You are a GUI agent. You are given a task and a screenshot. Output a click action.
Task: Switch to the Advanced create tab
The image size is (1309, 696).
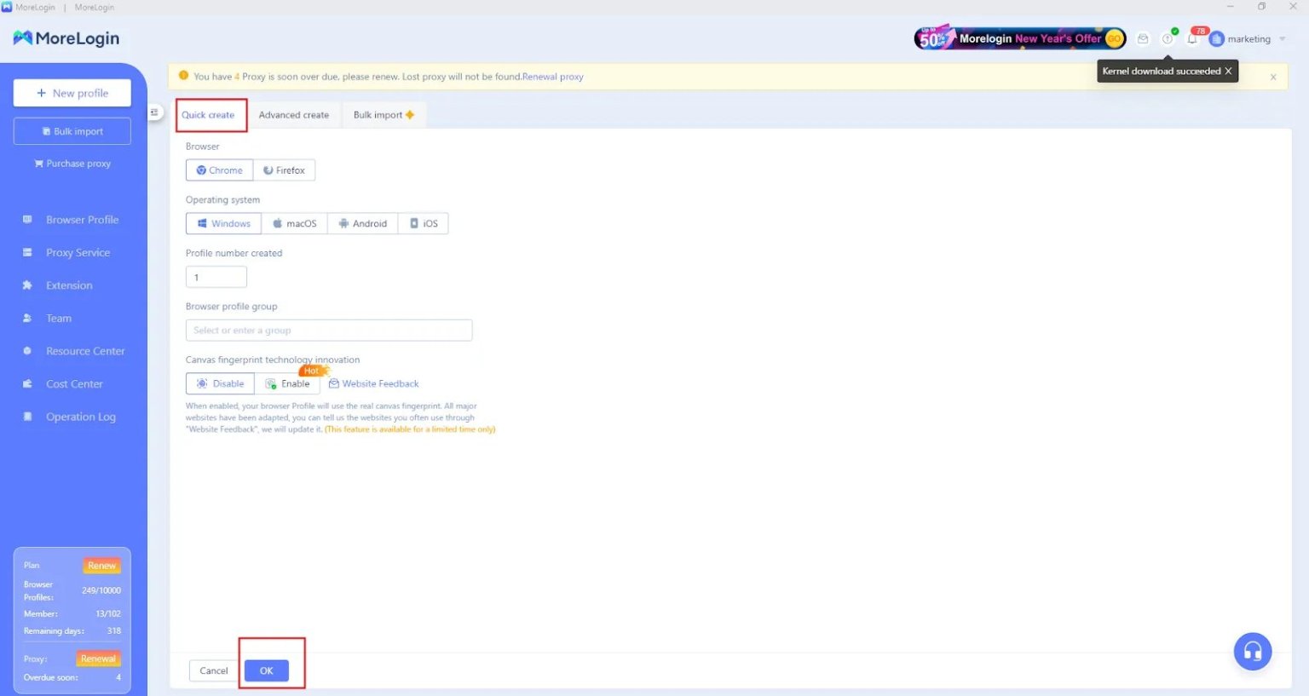pyautogui.click(x=293, y=115)
